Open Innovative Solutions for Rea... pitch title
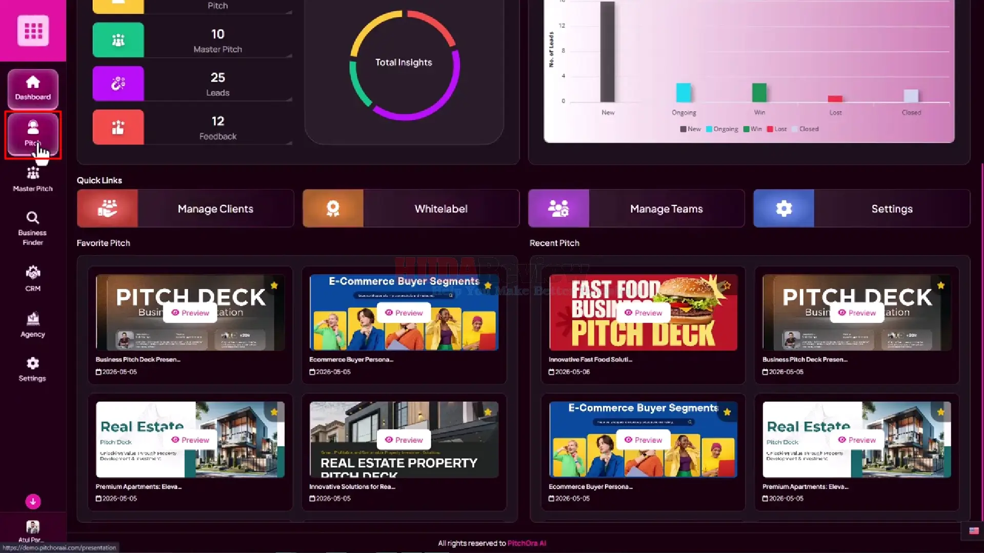The height and width of the screenshot is (553, 984). coord(352,487)
